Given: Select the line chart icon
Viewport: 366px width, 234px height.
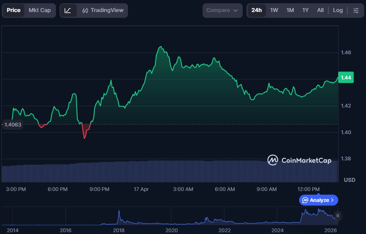Looking at the screenshot, I should pos(68,10).
